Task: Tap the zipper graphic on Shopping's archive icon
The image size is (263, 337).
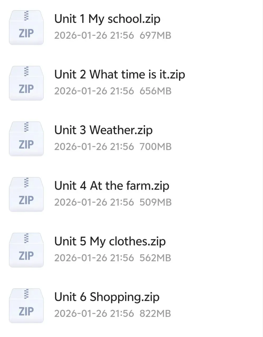Action: (26, 294)
